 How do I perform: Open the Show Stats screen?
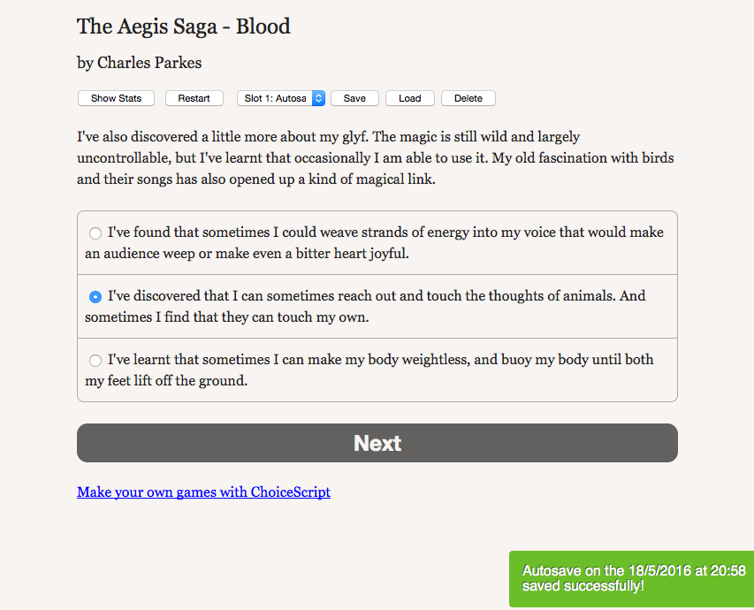coord(116,98)
